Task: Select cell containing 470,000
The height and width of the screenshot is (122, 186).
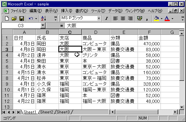Action: click(149, 44)
